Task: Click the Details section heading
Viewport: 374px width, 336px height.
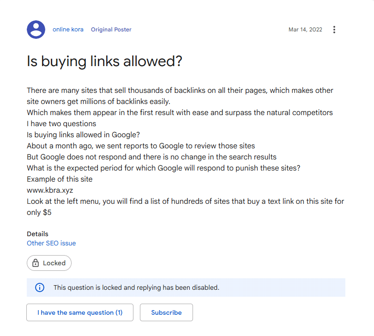Action: [37, 234]
